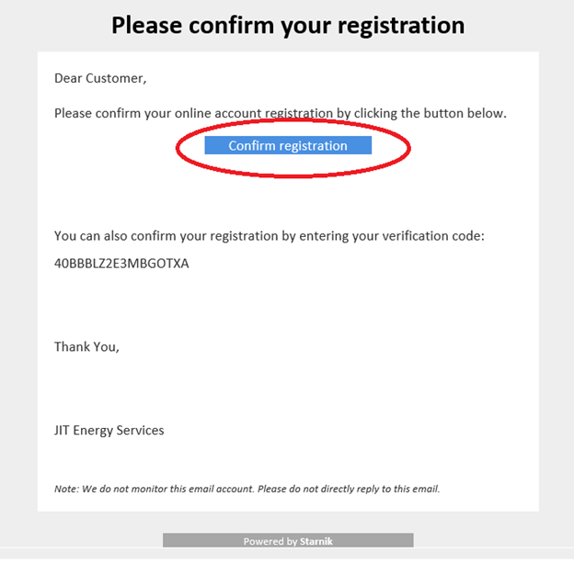
Task: Click the "Note:" label in the footnote
Action: pyautogui.click(x=66, y=489)
